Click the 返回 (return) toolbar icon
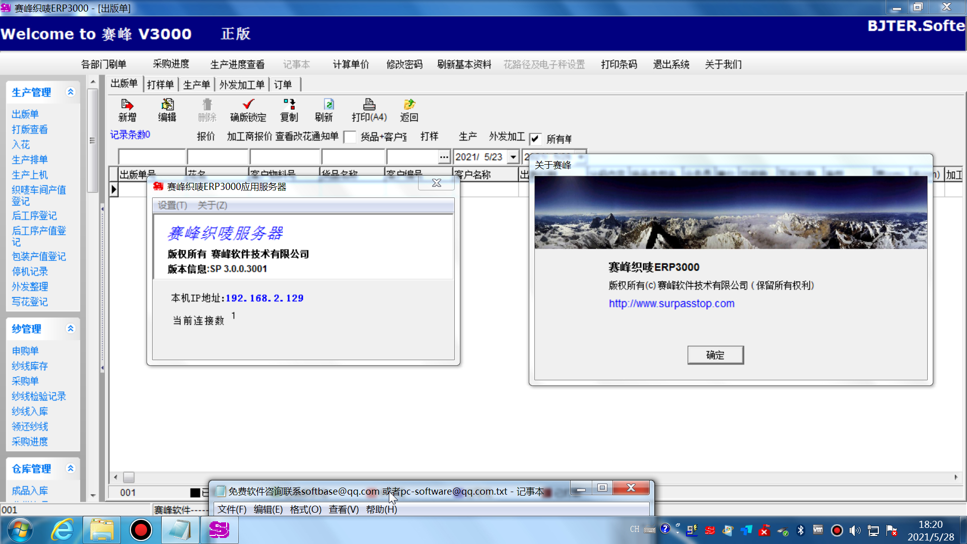 (x=409, y=105)
